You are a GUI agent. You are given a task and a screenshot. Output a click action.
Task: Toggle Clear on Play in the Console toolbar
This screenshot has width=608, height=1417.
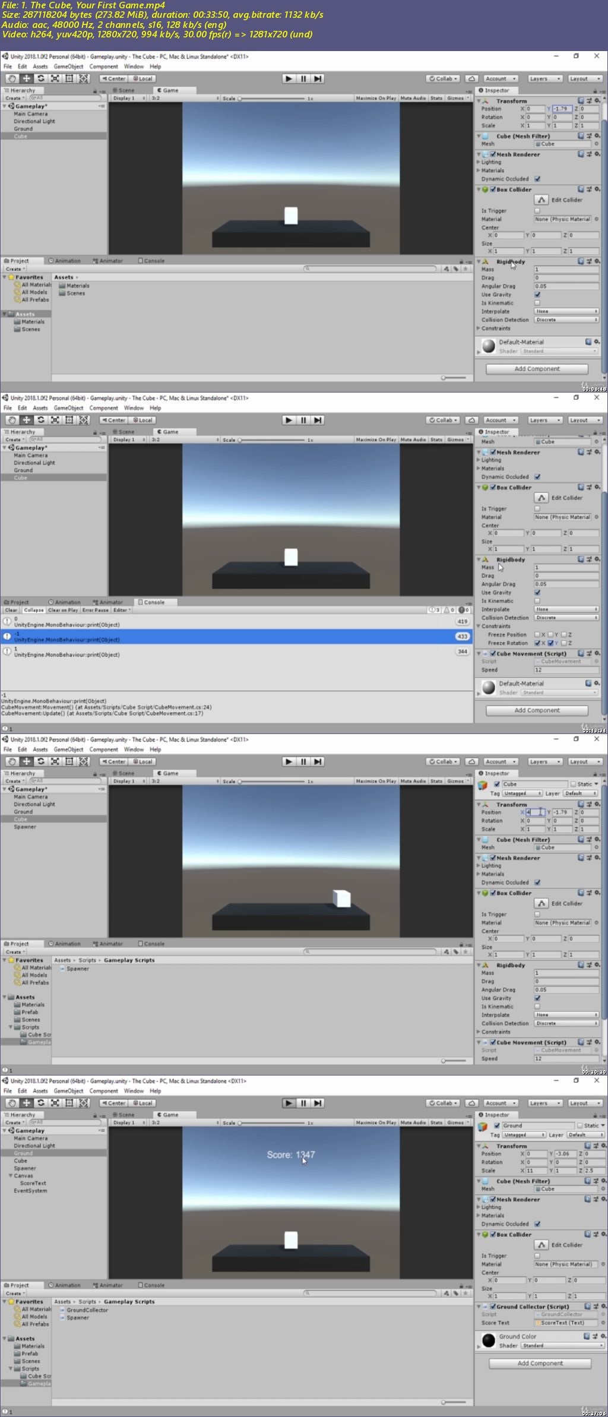pyautogui.click(x=63, y=610)
